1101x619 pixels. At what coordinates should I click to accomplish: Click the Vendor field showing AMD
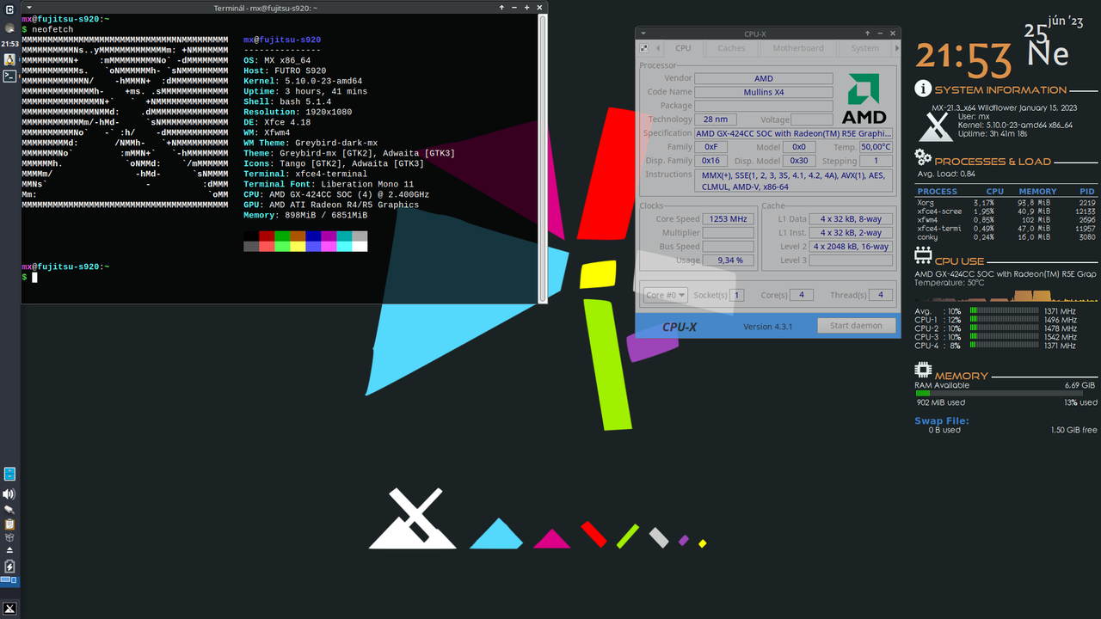[x=764, y=78]
